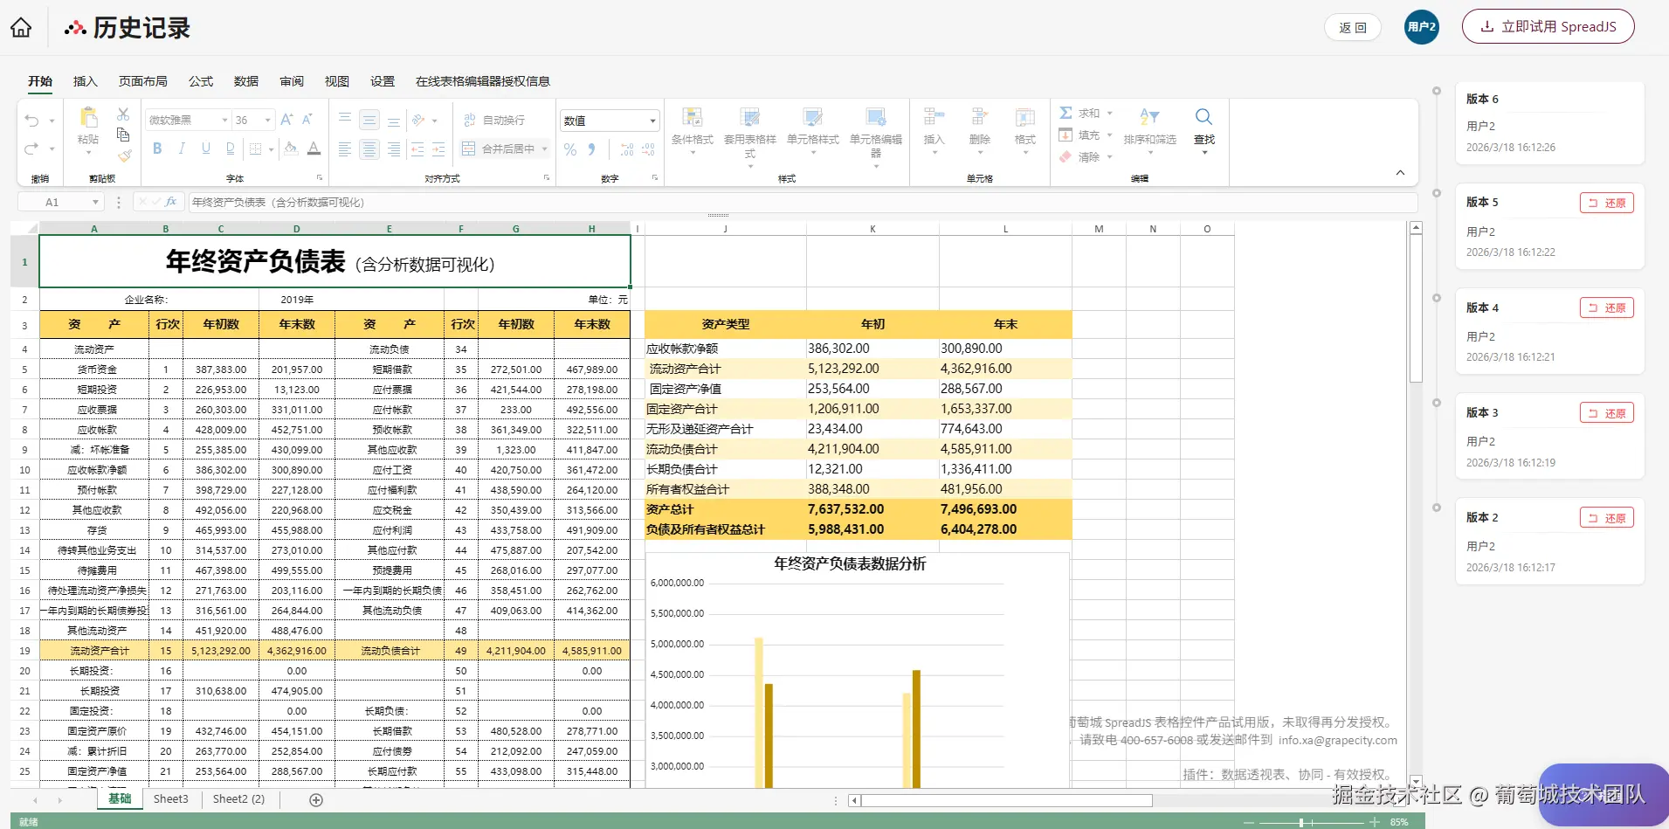Toggle wrap text (自动换行)
Viewport: 1669px width, 829px height.
tap(494, 120)
